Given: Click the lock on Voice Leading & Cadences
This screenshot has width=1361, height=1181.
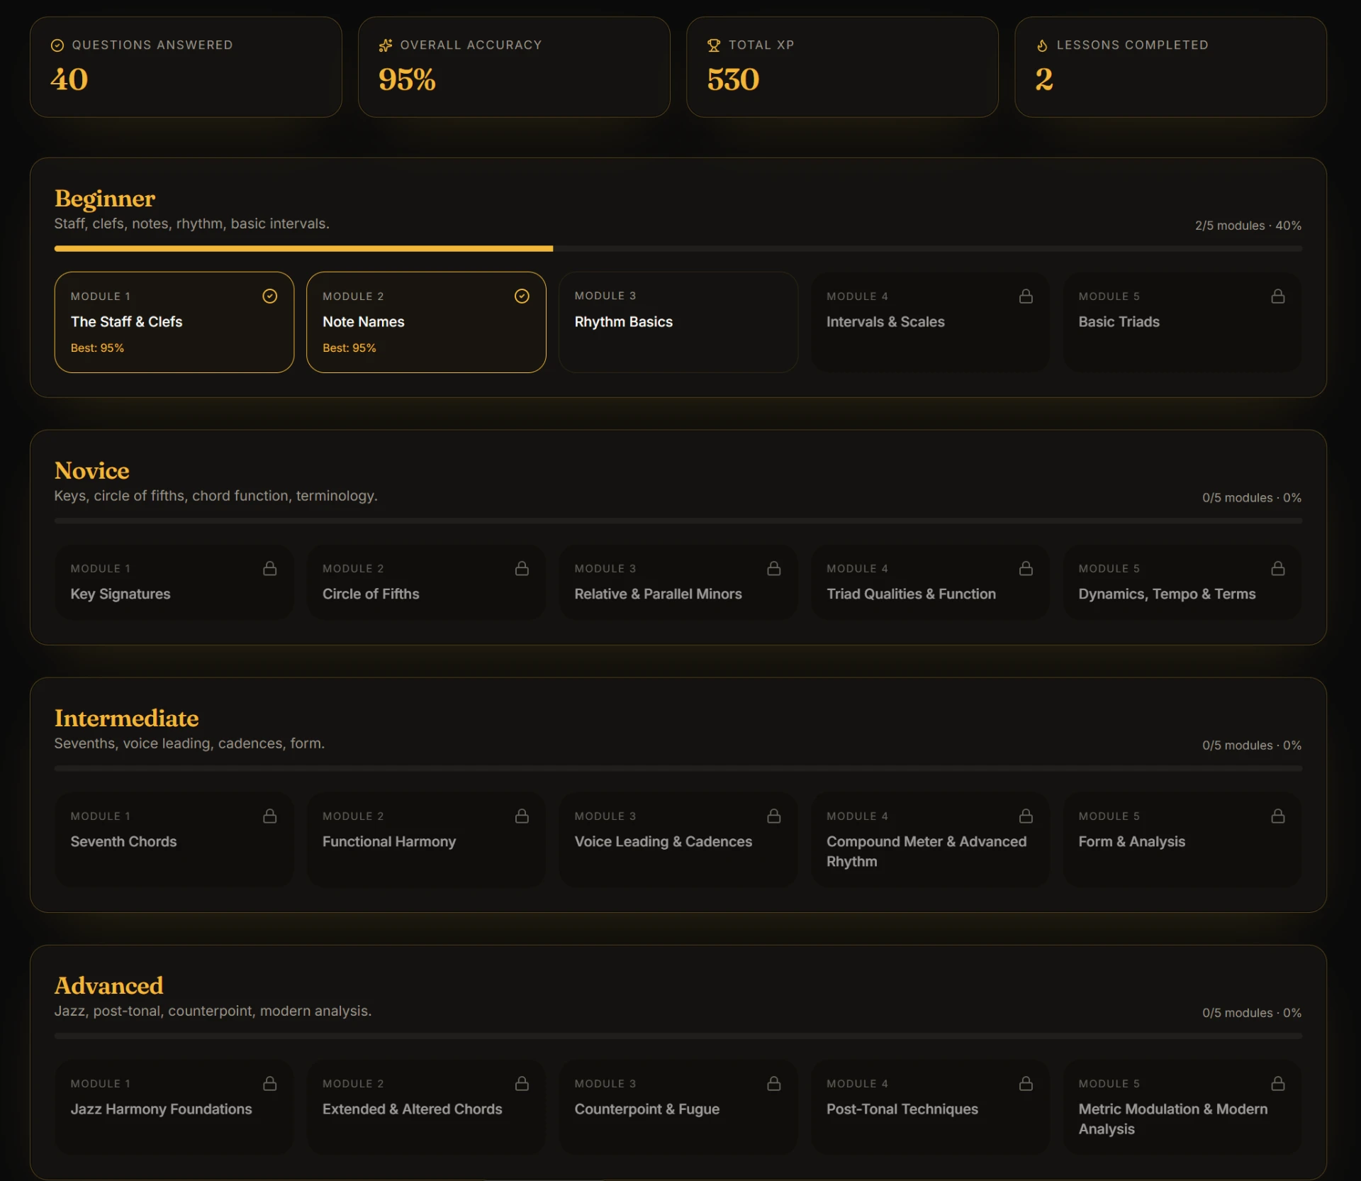Looking at the screenshot, I should click(x=774, y=816).
